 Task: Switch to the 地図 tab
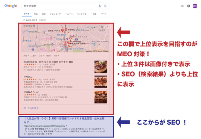click(36, 14)
